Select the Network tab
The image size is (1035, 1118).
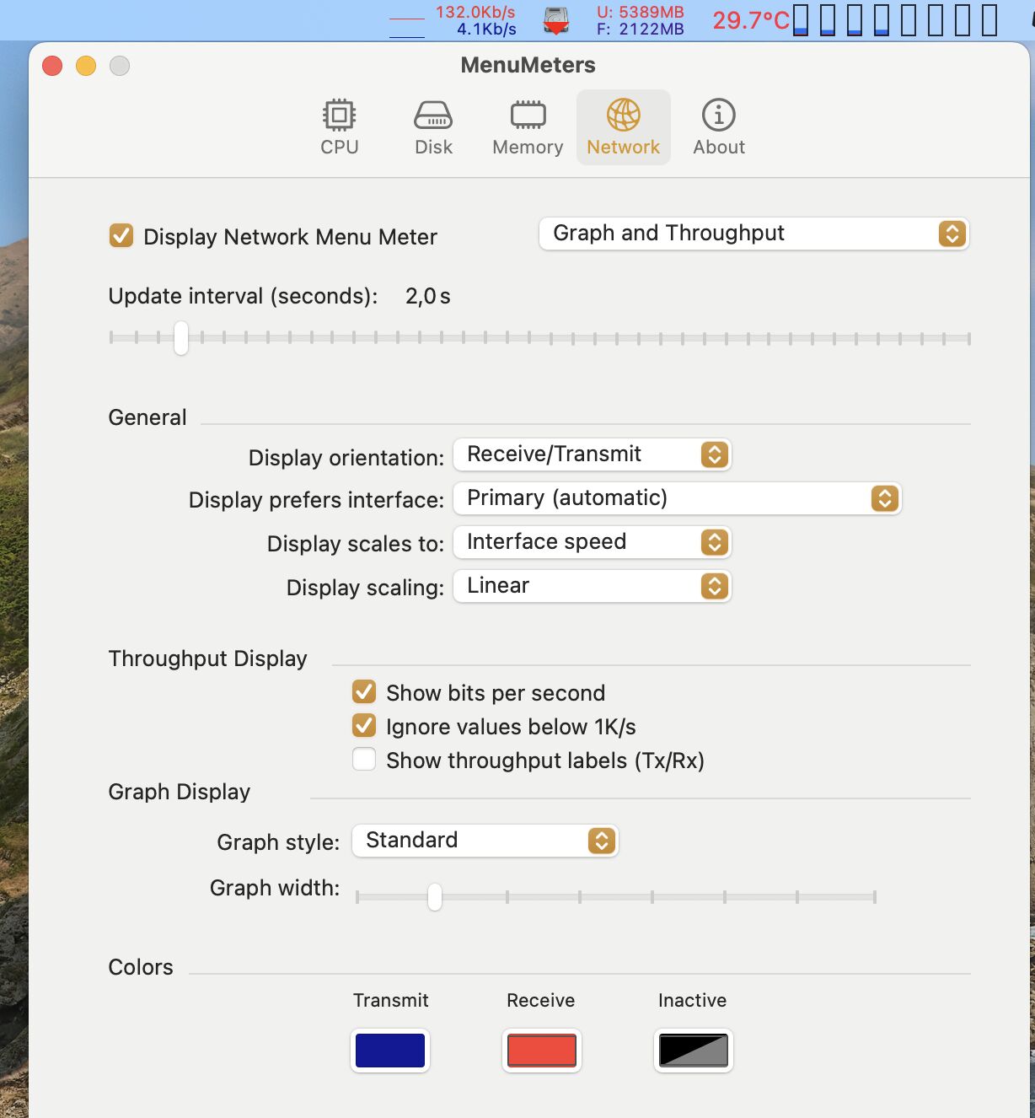pyautogui.click(x=623, y=127)
